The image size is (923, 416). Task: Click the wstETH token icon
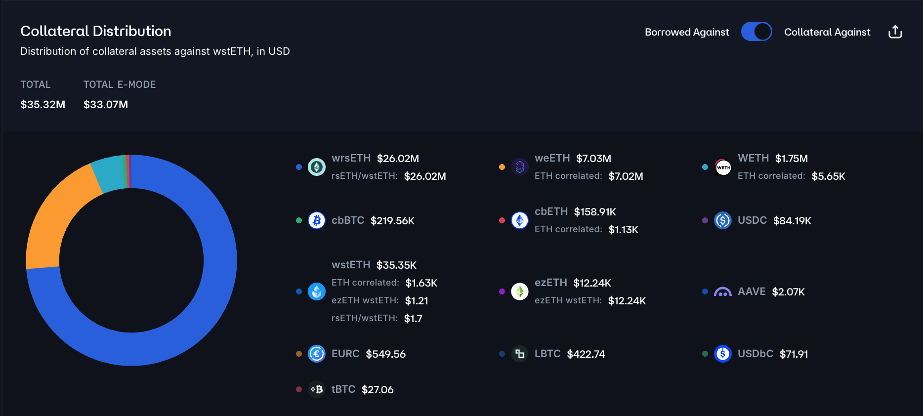click(x=317, y=291)
